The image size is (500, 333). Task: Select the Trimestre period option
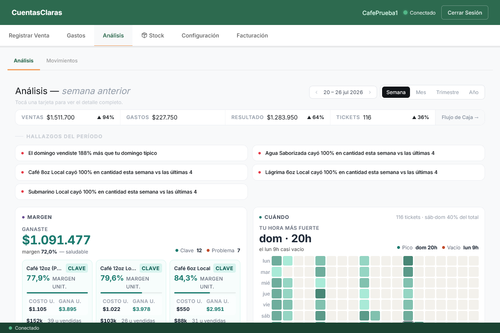click(447, 92)
